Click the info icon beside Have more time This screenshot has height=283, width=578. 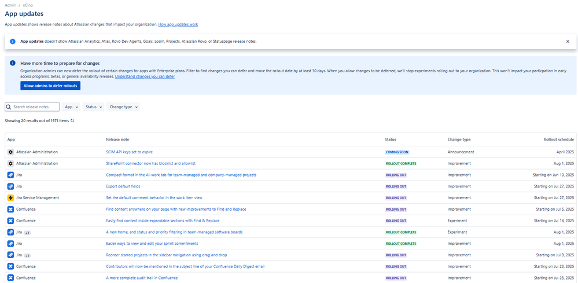[x=13, y=63]
